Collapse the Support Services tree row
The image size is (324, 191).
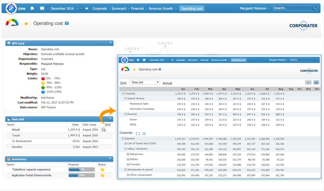[x=126, y=99]
